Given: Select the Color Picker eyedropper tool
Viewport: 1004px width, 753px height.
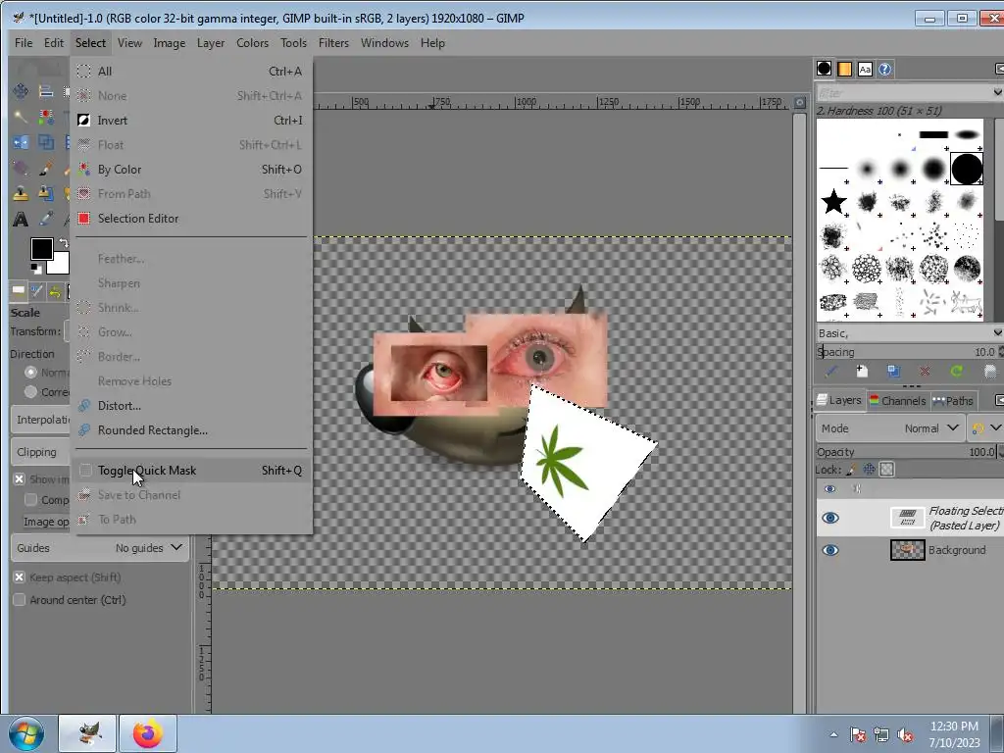Looking at the screenshot, I should click(45, 219).
